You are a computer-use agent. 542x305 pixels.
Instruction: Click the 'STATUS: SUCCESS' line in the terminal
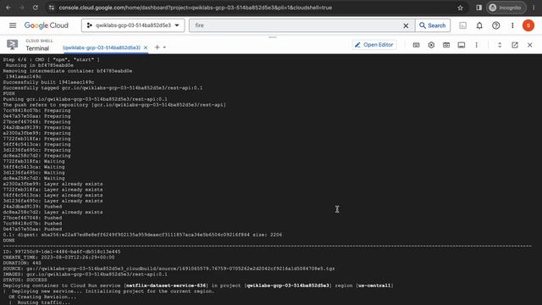point(25,280)
